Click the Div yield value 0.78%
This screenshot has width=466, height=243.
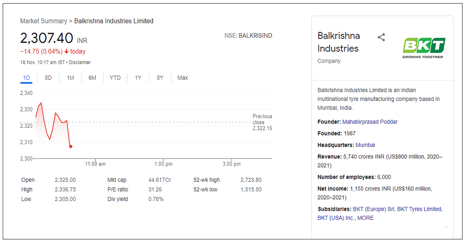click(156, 199)
